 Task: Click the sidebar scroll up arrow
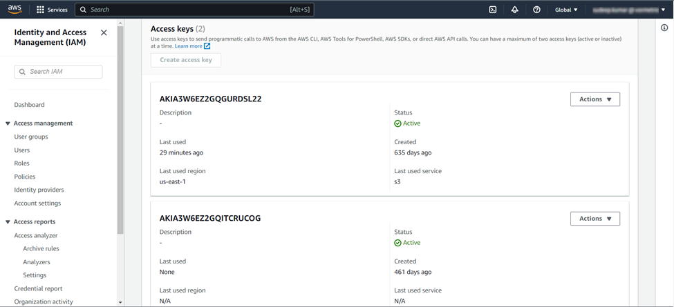[120, 22]
